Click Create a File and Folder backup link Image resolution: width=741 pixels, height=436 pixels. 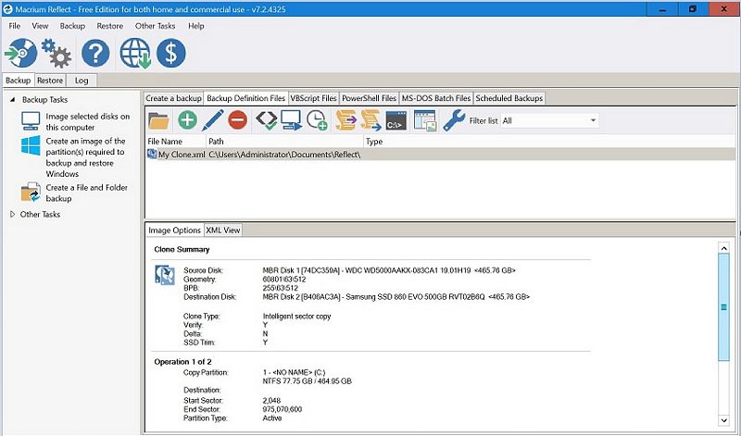click(x=86, y=193)
